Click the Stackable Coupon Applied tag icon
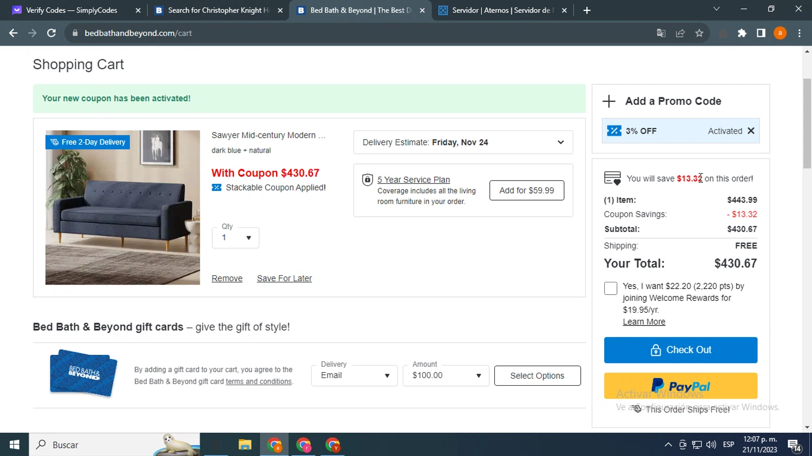 pos(217,188)
